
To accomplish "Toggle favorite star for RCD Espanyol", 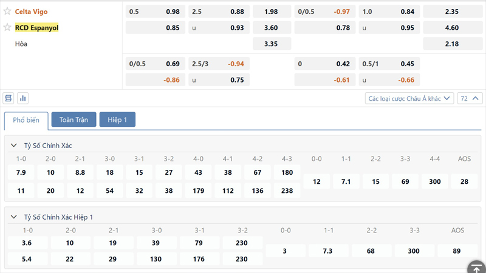I will click(7, 27).
